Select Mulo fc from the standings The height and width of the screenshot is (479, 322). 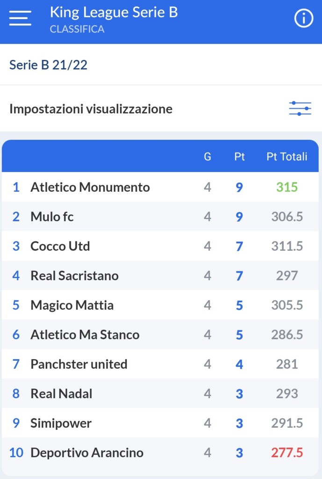click(x=51, y=217)
